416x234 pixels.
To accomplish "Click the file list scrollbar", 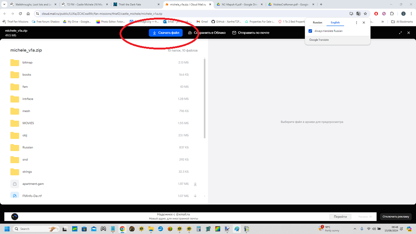I will point(204,98).
